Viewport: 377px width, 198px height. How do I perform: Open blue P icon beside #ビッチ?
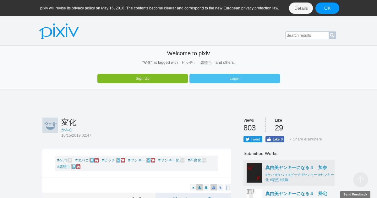[x=118, y=160]
